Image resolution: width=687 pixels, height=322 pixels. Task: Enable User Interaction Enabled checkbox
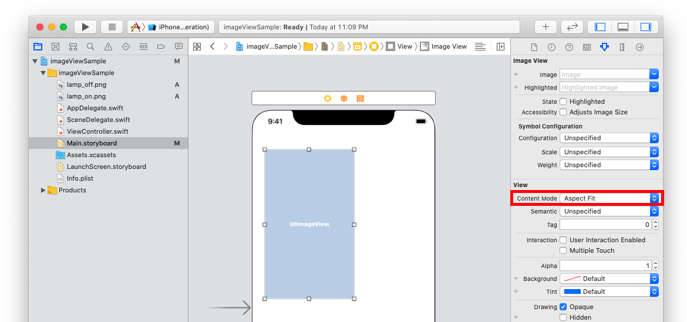coord(564,240)
